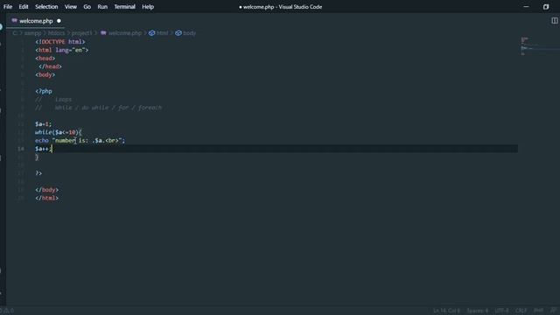Open the Go menu

click(87, 7)
